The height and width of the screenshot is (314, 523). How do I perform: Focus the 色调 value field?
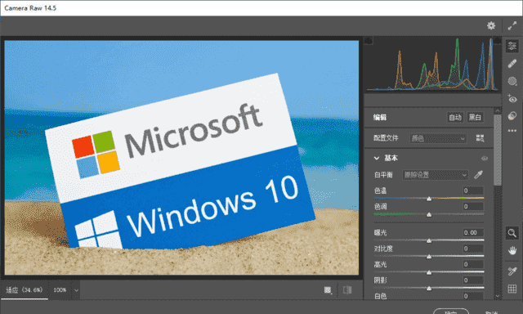pos(473,207)
